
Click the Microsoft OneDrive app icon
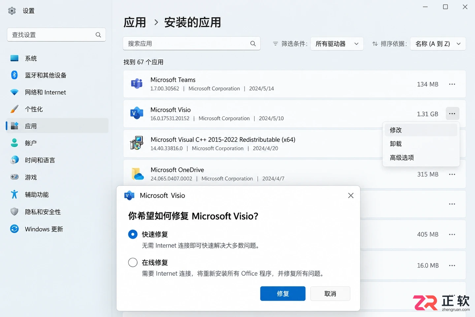pos(138,174)
